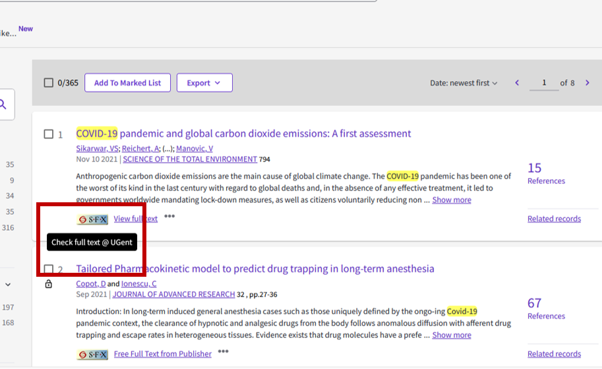Open the COVID-19 pandemic carbon dioxide article title

point(243,134)
